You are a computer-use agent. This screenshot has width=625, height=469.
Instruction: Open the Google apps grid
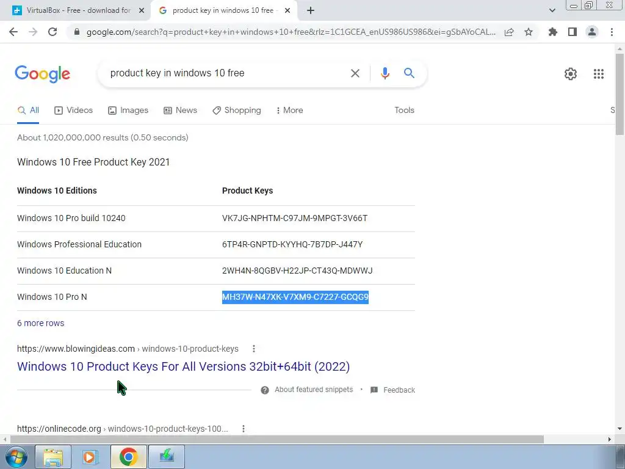(598, 74)
